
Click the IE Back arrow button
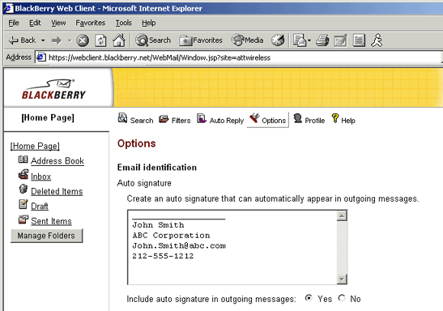pyautogui.click(x=22, y=40)
